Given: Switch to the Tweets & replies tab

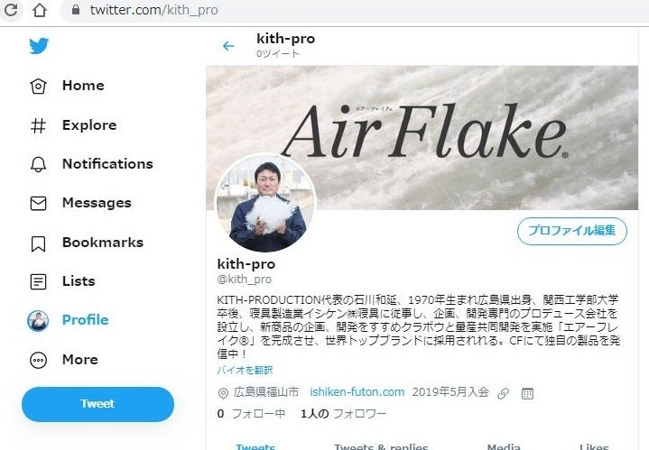Looking at the screenshot, I should pyautogui.click(x=381, y=446).
